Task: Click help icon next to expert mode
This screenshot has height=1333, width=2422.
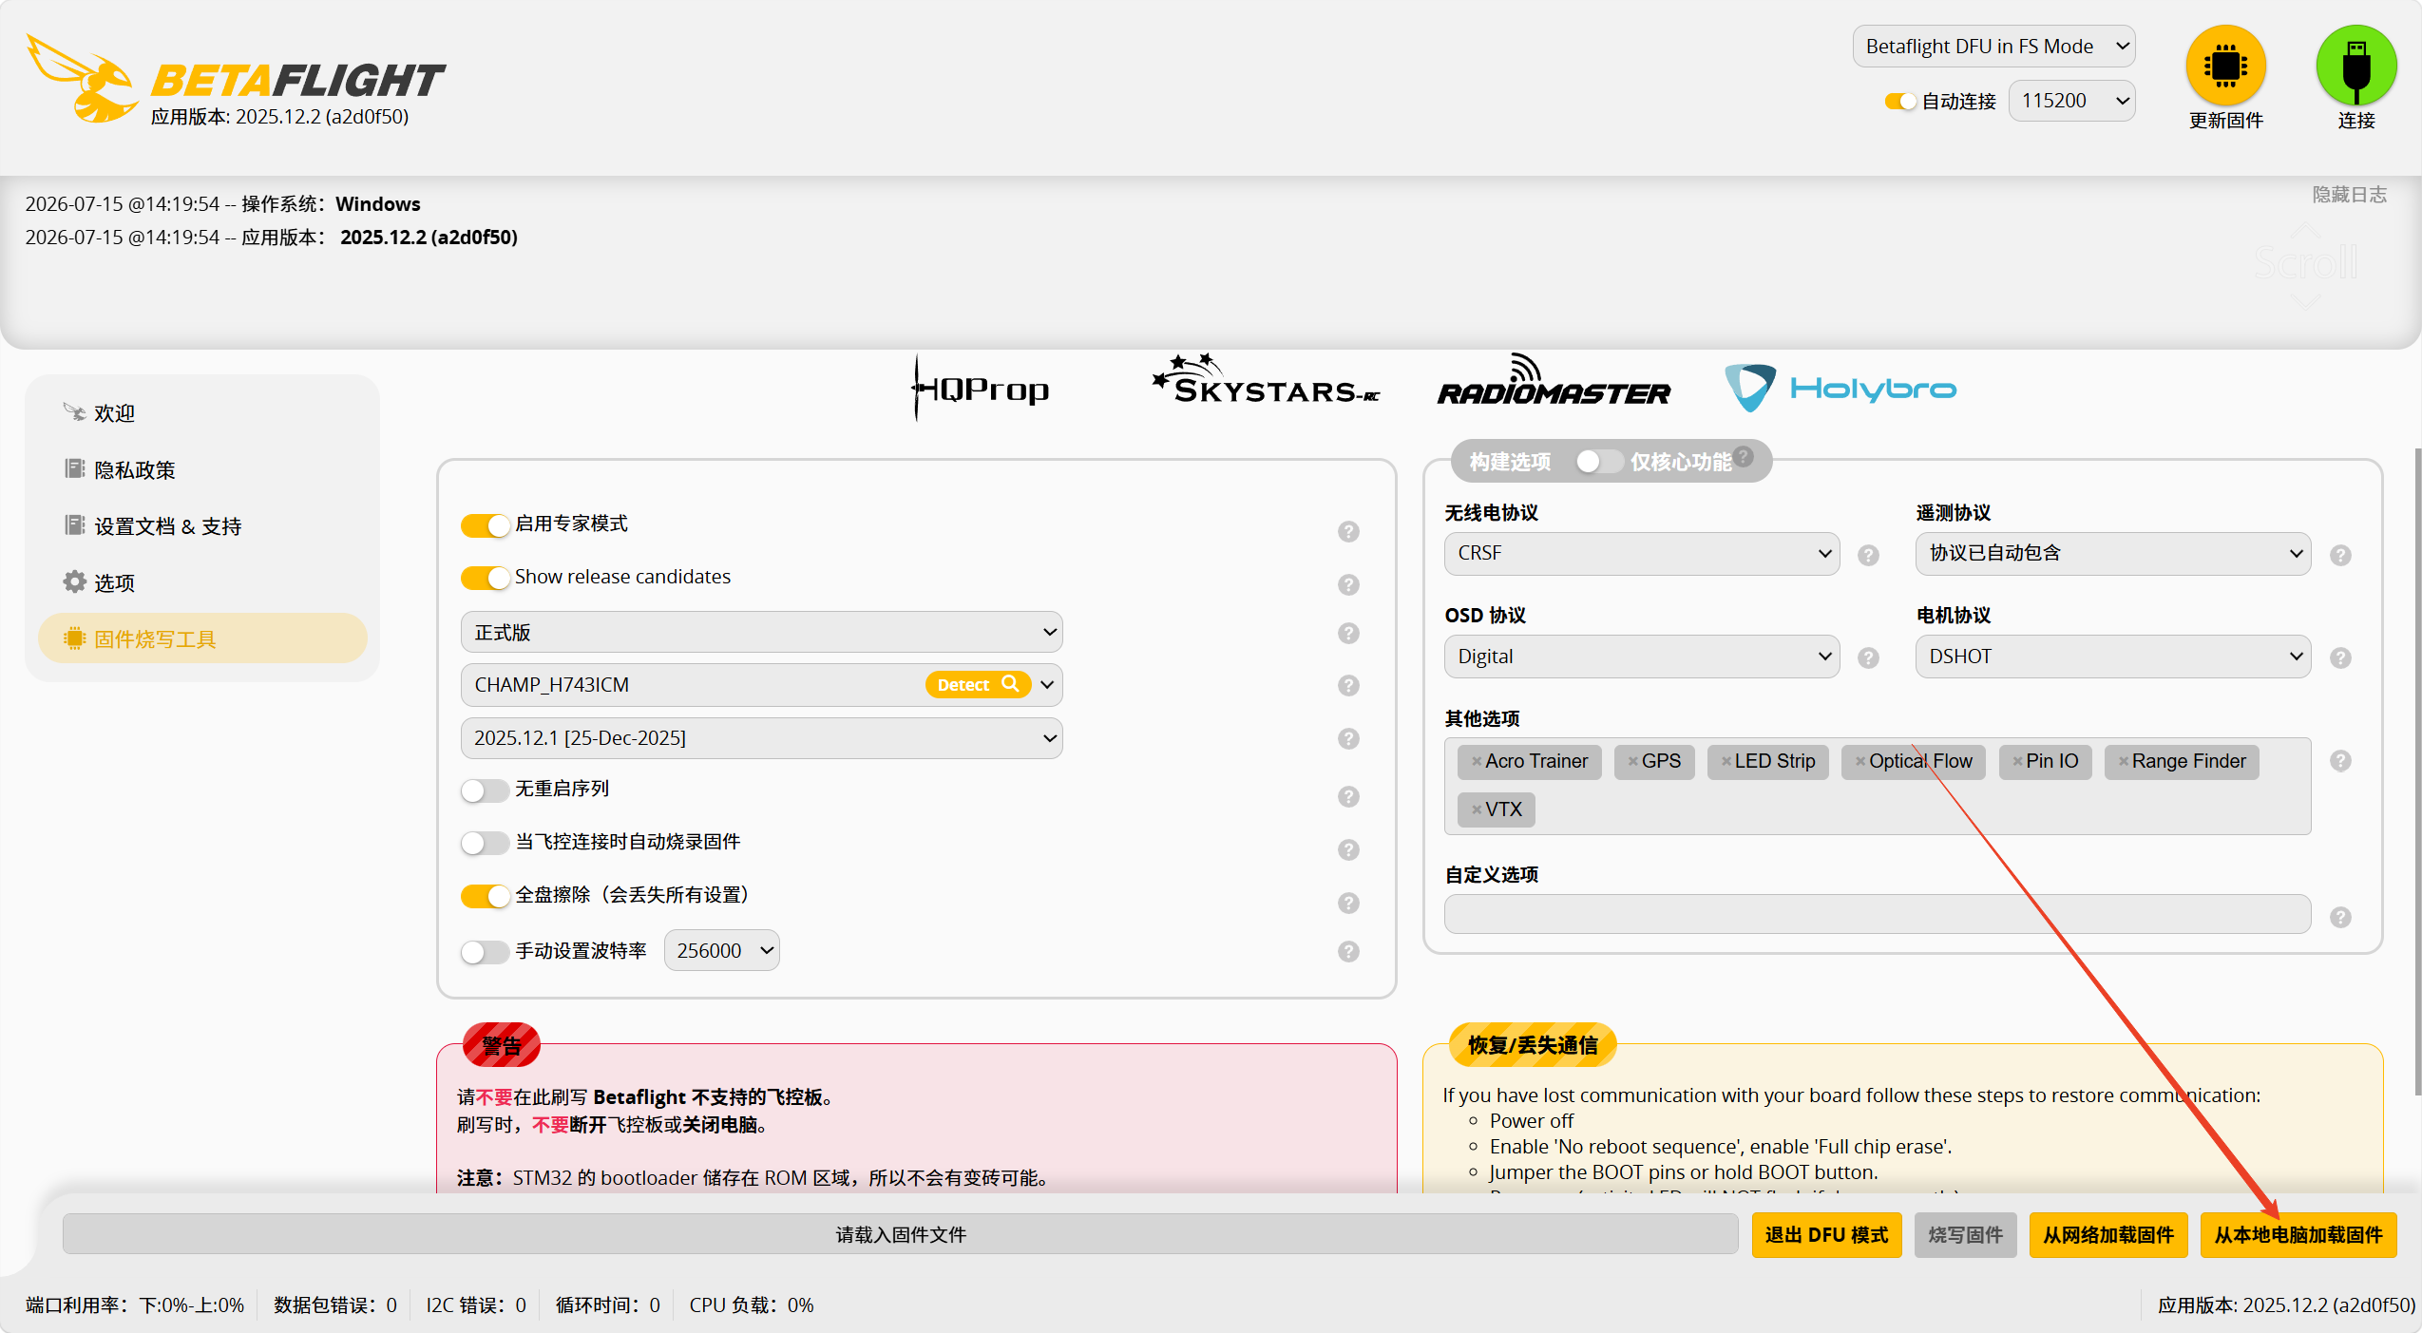Action: pos(1348,531)
